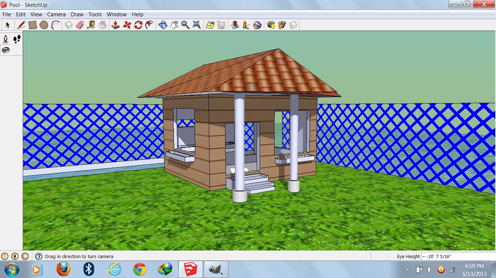Click the volume speaker tray icon
Image resolution: width=496 pixels, height=278 pixels.
[x=430, y=270]
